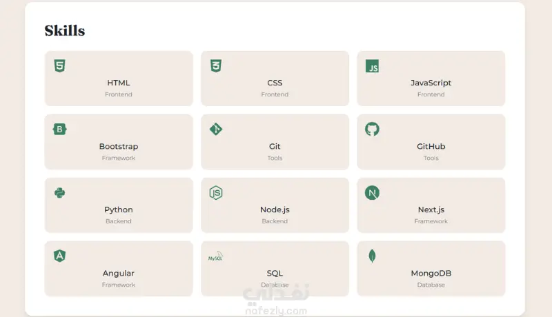Click Frontend label under JavaScript
The height and width of the screenshot is (317, 552).
click(x=431, y=94)
